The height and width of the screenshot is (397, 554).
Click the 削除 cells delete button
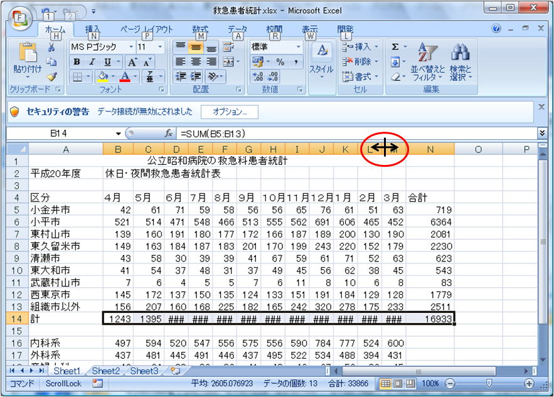[360, 62]
